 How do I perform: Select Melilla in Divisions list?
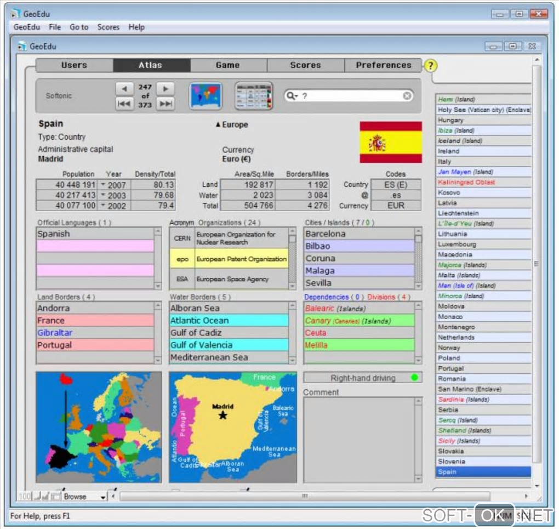click(x=359, y=345)
